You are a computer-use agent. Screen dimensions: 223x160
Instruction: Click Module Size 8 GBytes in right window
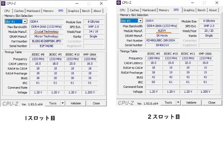tap(209, 21)
